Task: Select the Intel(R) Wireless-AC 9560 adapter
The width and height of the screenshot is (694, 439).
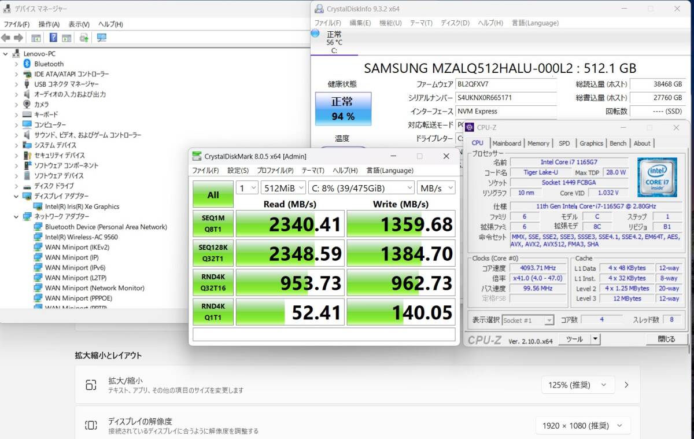Action: point(81,237)
